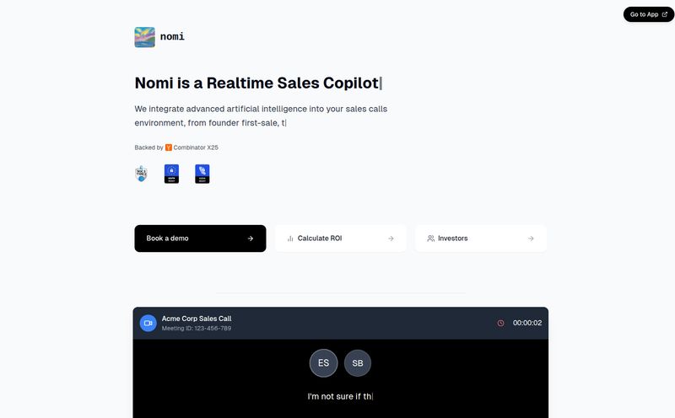This screenshot has height=418, width=675.
Task: Select the ES participant avatar
Action: (324, 363)
